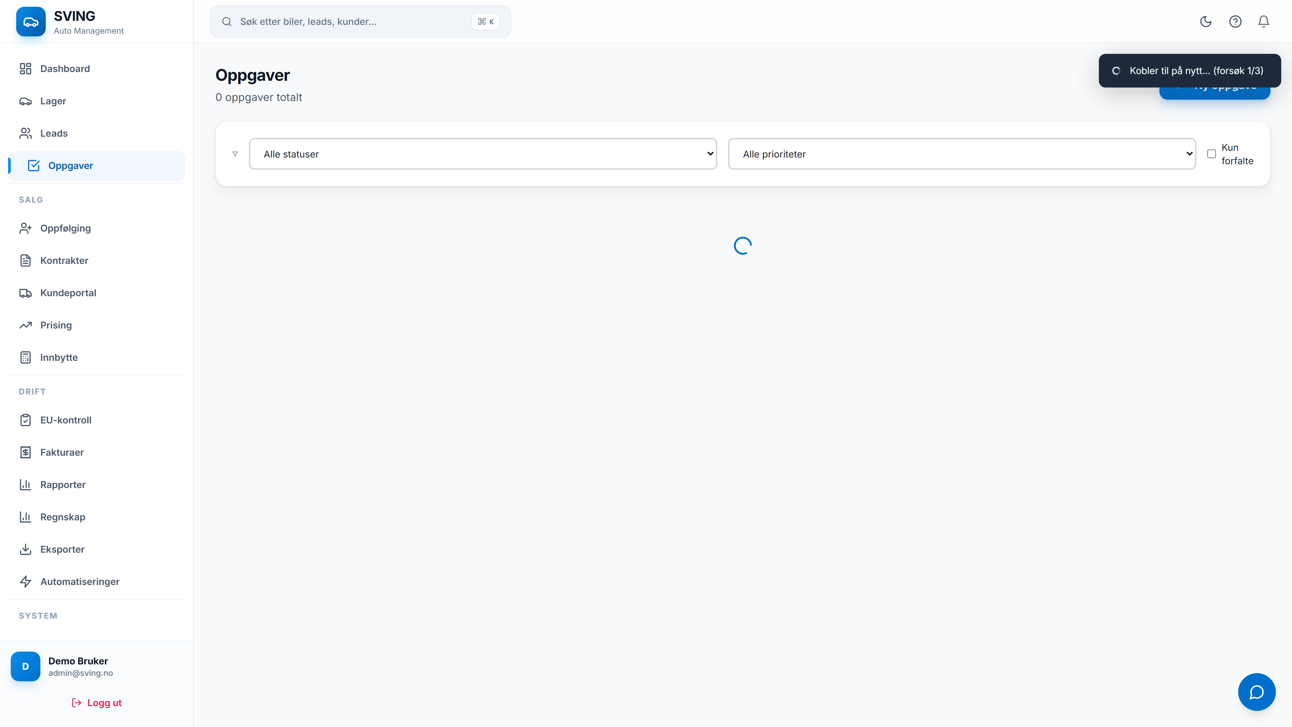Click the EU-kontroll clipboard icon
The width and height of the screenshot is (1292, 727).
(26, 420)
